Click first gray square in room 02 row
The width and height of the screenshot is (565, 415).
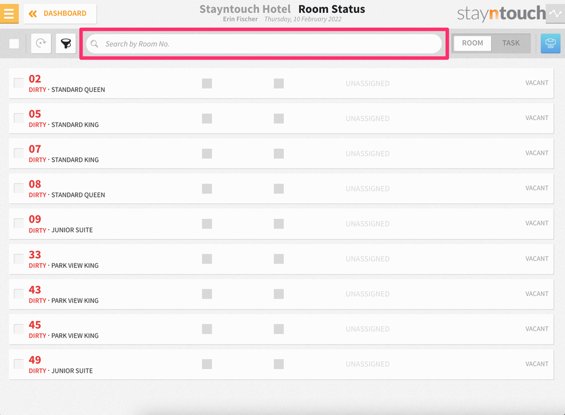[x=207, y=83]
